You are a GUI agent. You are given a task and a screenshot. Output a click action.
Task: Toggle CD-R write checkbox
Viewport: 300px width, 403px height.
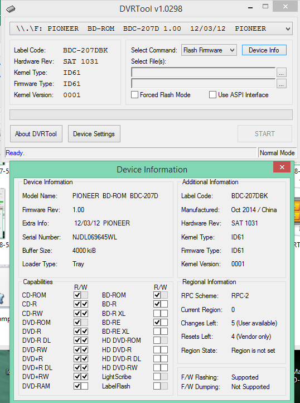(85, 304)
